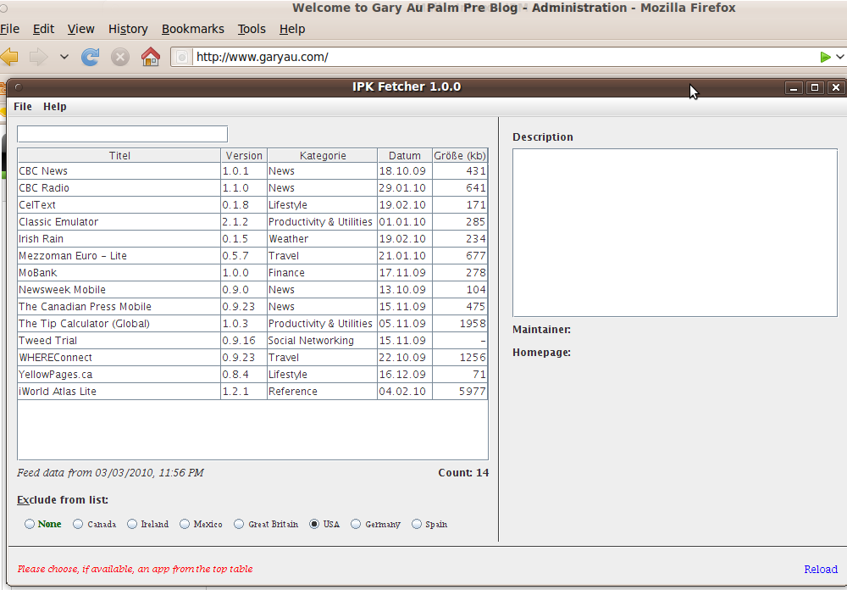Image resolution: width=847 pixels, height=590 pixels.
Task: Click the Firefox Forward arrow icon
Action: pyautogui.click(x=38, y=57)
